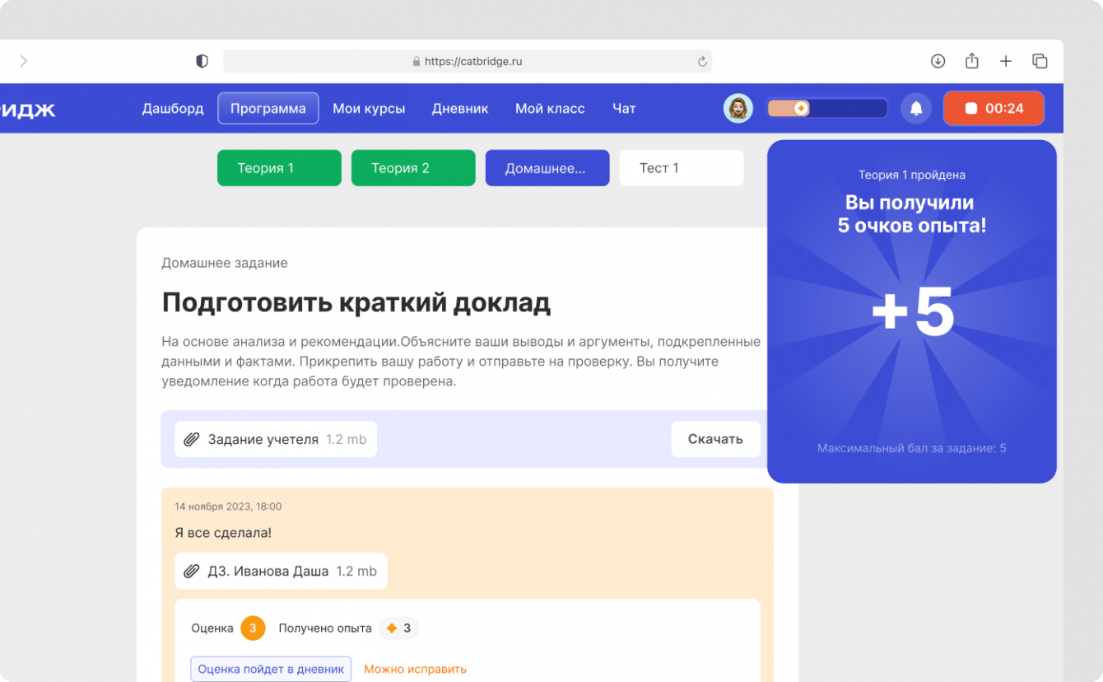Click the Получено опыта label
The width and height of the screenshot is (1103, 682).
coord(325,628)
